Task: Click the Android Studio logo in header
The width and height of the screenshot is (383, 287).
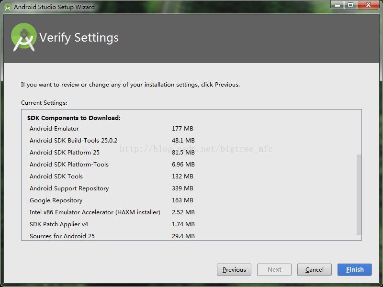Action: tap(23, 37)
